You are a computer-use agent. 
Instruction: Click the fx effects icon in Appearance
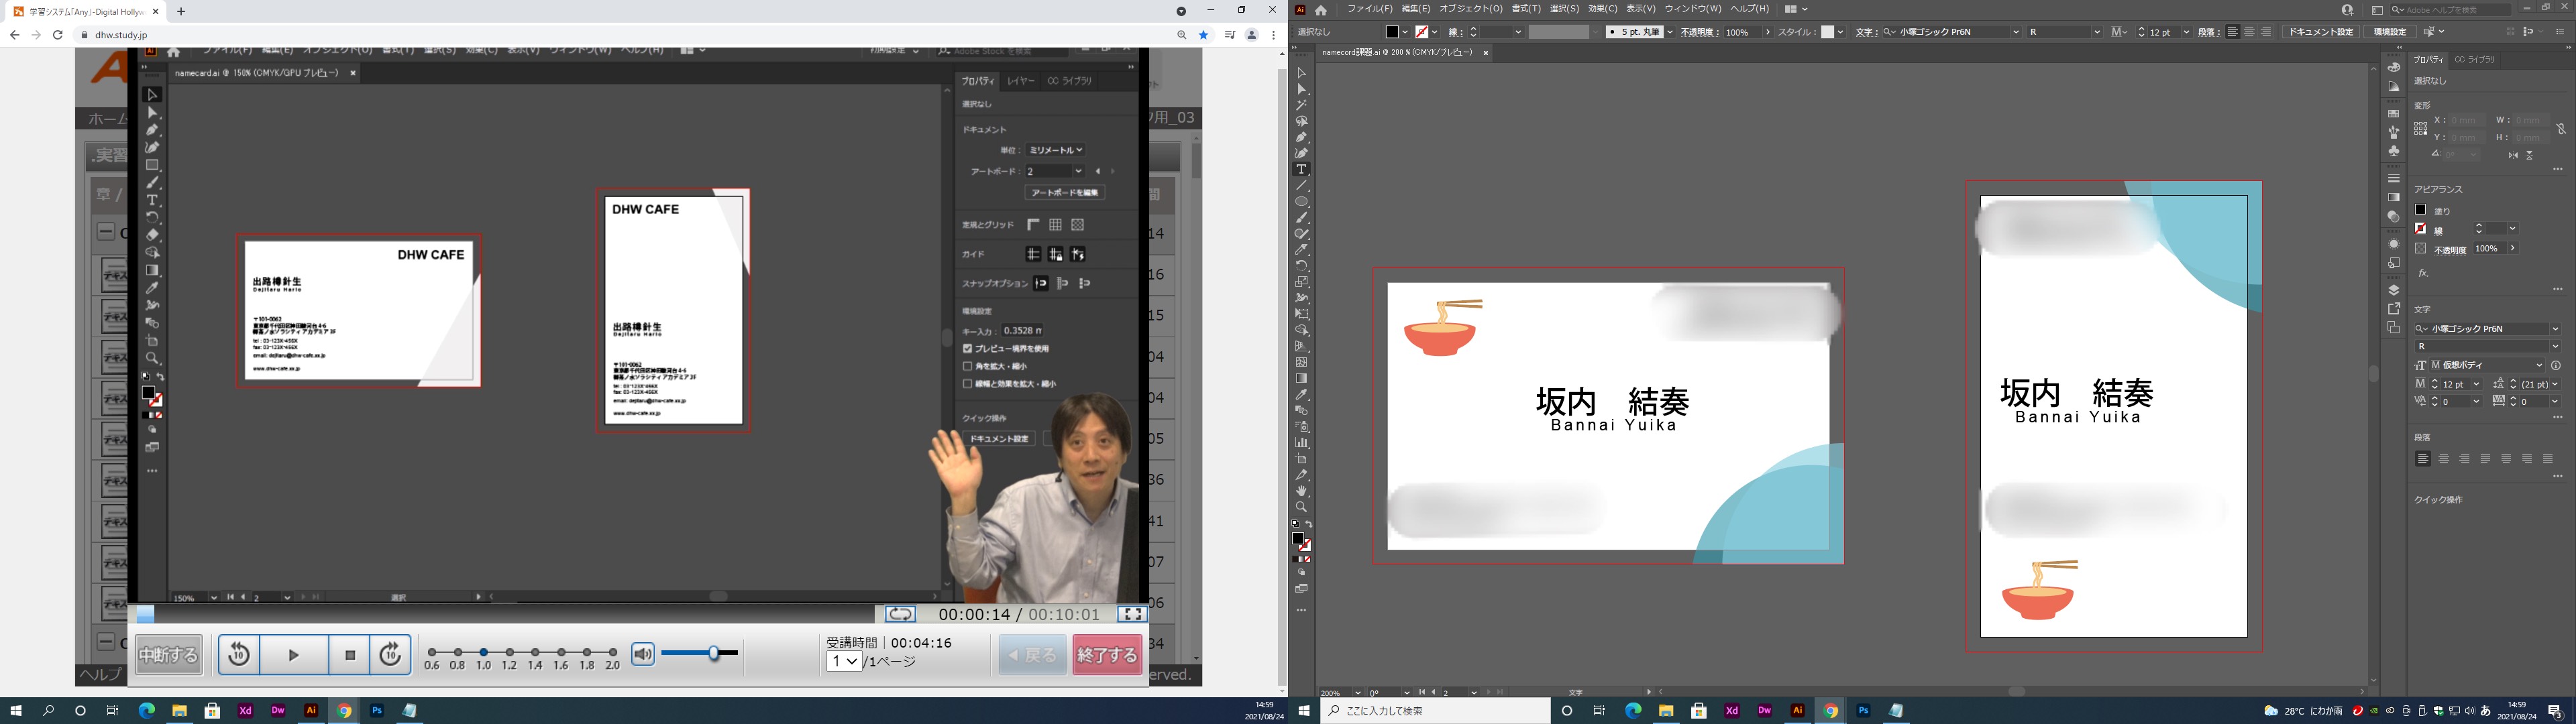pyautogui.click(x=2423, y=273)
